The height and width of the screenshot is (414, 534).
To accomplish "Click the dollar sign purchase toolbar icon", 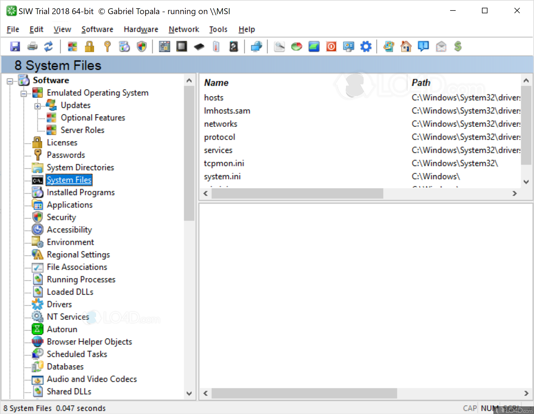I will [x=458, y=46].
